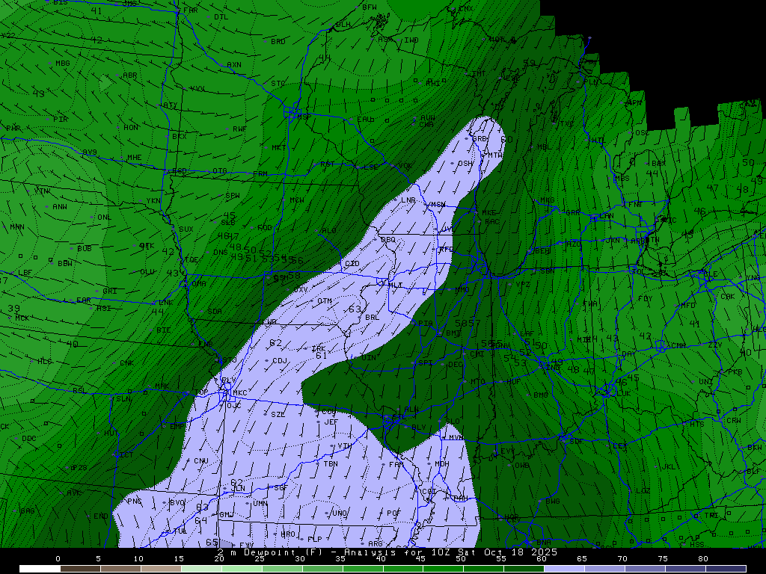
Task: Select the 'VIH' station label
Action: [x=345, y=446]
